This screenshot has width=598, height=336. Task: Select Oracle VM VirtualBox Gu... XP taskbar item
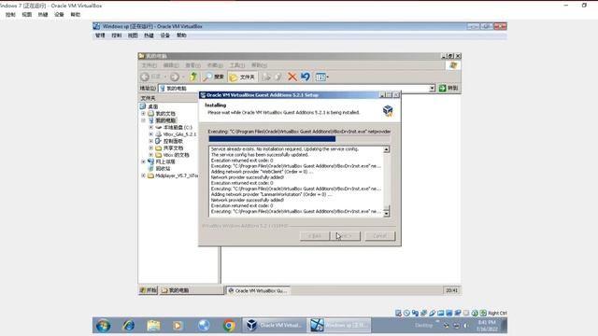pos(258,290)
